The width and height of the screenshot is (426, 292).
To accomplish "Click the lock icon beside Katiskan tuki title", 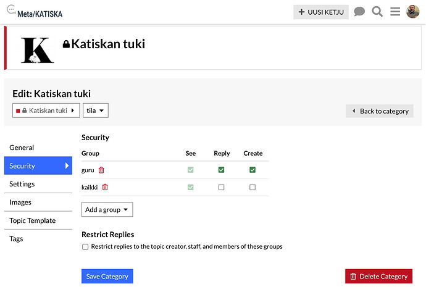I will click(x=66, y=44).
